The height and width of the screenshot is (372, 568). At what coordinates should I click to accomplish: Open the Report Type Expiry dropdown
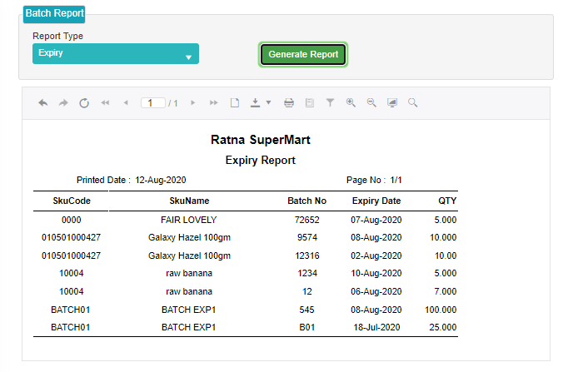[x=116, y=53]
